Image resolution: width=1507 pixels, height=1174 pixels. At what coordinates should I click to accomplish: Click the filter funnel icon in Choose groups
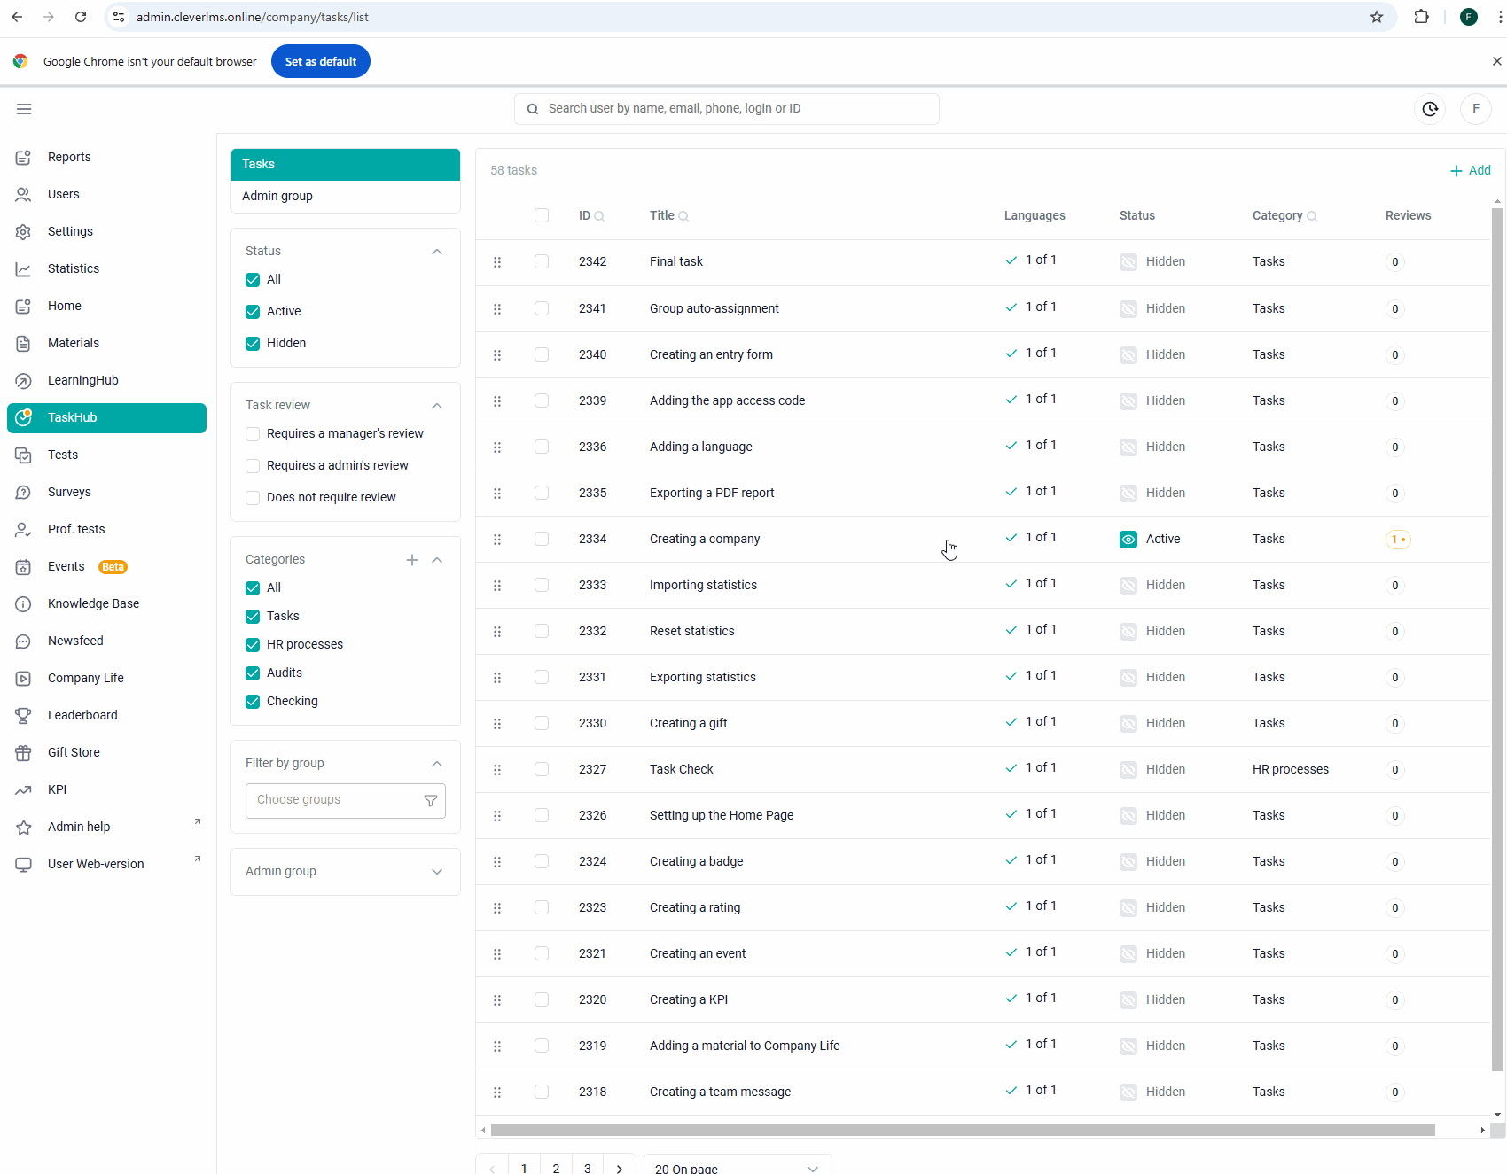tap(431, 800)
